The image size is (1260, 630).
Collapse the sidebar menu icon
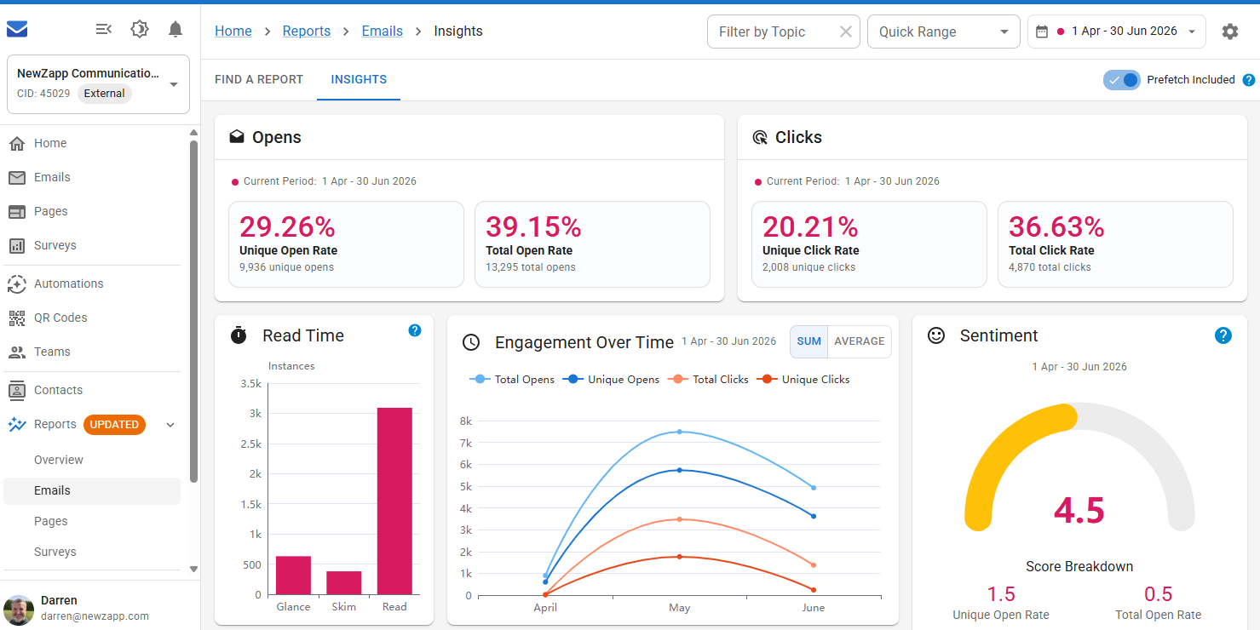[104, 30]
